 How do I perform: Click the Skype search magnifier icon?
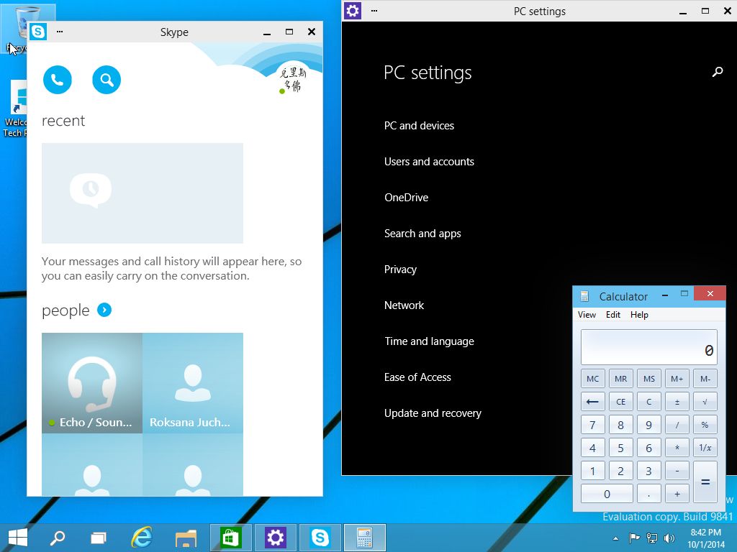107,80
